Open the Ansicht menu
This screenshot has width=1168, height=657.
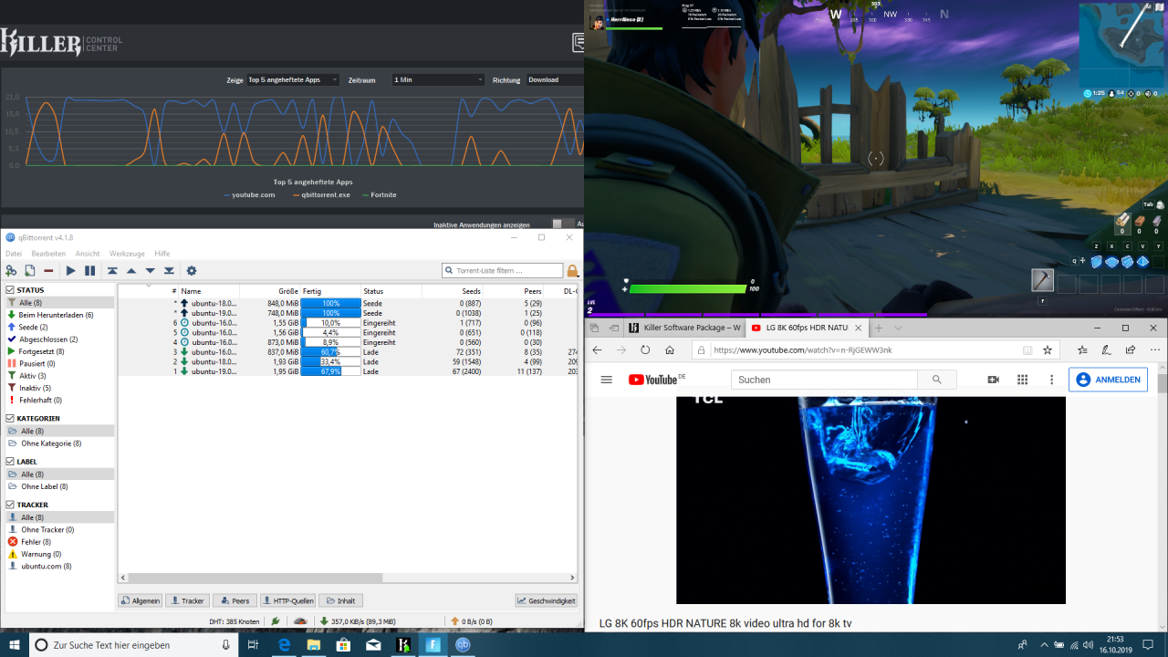click(88, 254)
